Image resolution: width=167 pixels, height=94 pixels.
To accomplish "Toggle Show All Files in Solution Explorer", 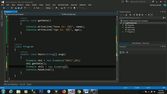I will coord(142,15).
